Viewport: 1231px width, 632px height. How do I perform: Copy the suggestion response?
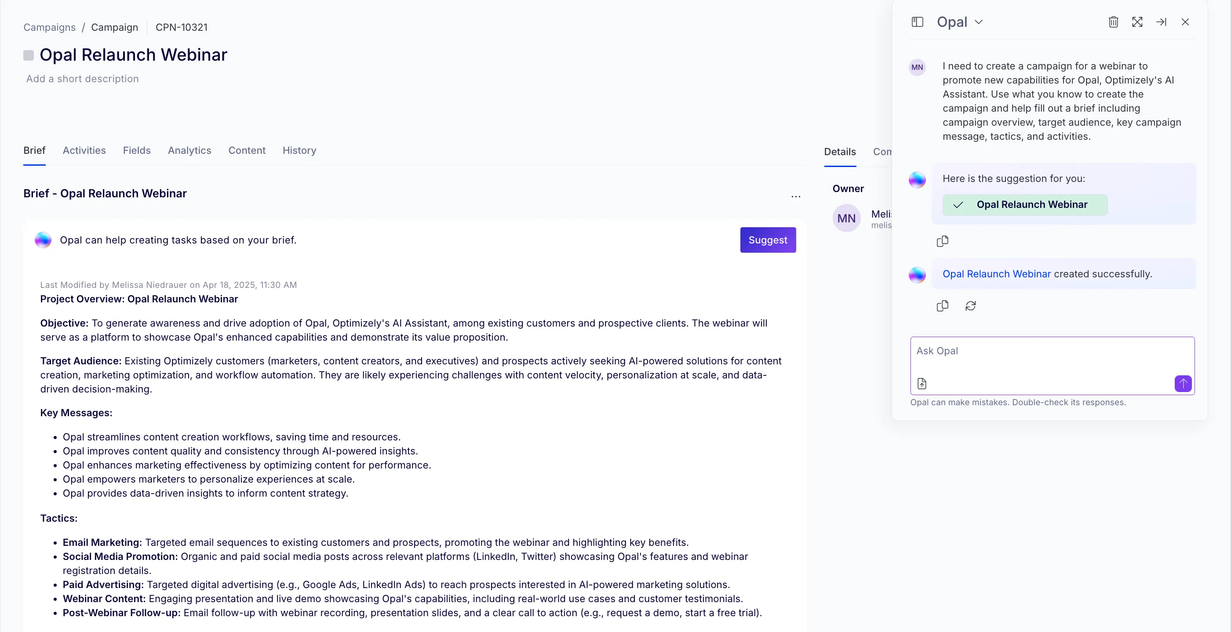click(x=942, y=241)
